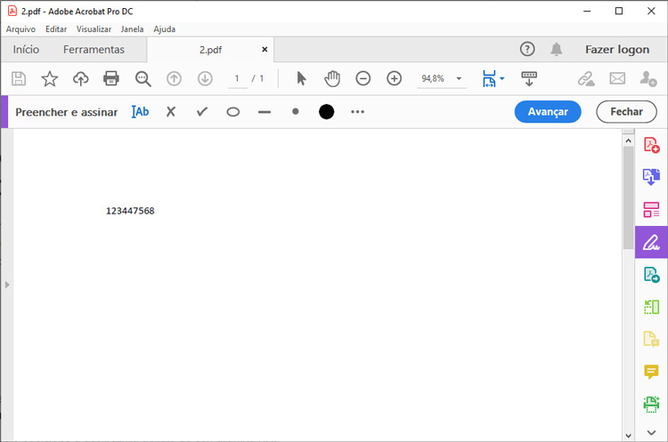Screen dimensions: 668x442
Task: Select the circle oval tool
Action: (x=233, y=112)
